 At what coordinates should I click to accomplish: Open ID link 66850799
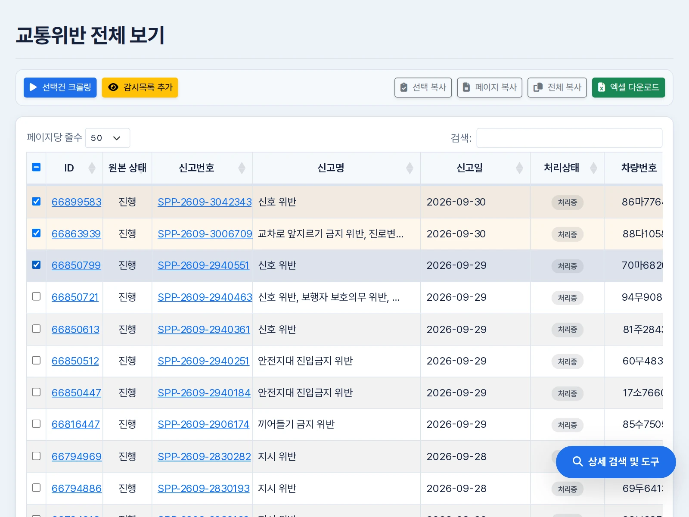[x=76, y=265]
